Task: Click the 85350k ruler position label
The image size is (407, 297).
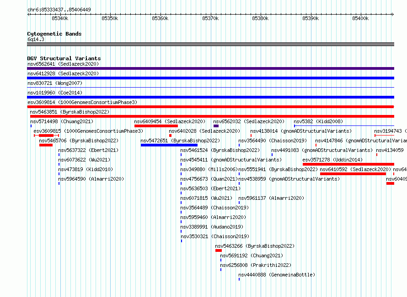Action: point(110,18)
